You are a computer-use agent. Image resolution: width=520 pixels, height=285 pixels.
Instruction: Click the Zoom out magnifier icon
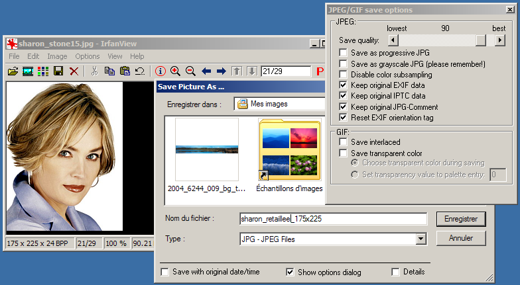(x=191, y=71)
